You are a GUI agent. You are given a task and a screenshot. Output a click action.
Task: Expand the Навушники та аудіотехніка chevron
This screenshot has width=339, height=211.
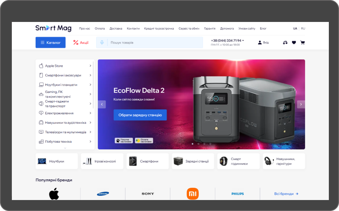(x=90, y=122)
